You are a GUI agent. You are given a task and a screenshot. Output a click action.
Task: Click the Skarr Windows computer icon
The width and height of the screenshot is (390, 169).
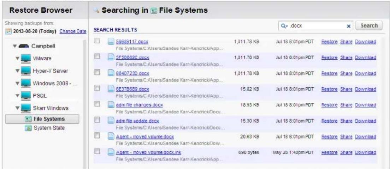point(26,108)
